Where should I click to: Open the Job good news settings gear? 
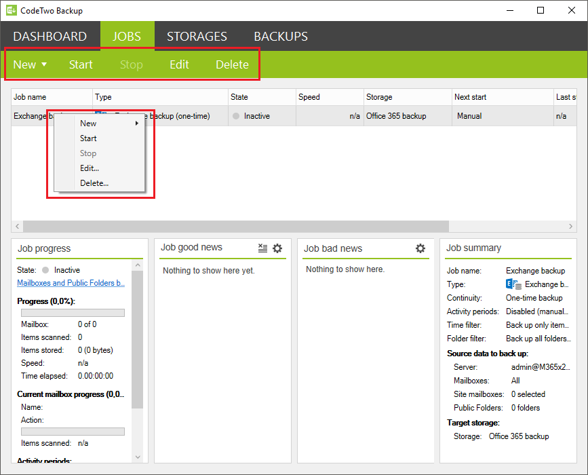click(x=277, y=248)
